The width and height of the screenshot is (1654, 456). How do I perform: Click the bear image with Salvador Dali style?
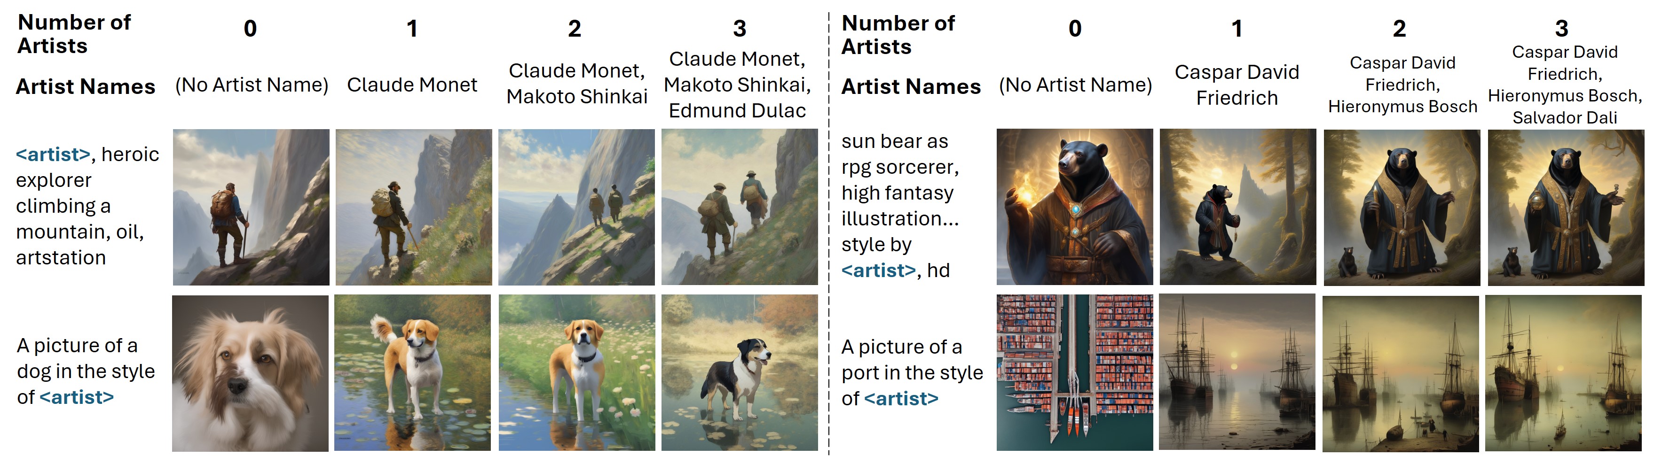(1566, 207)
